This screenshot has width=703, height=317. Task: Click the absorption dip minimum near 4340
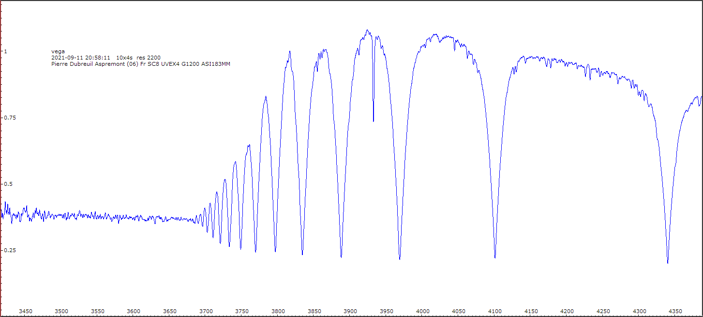tap(668, 263)
